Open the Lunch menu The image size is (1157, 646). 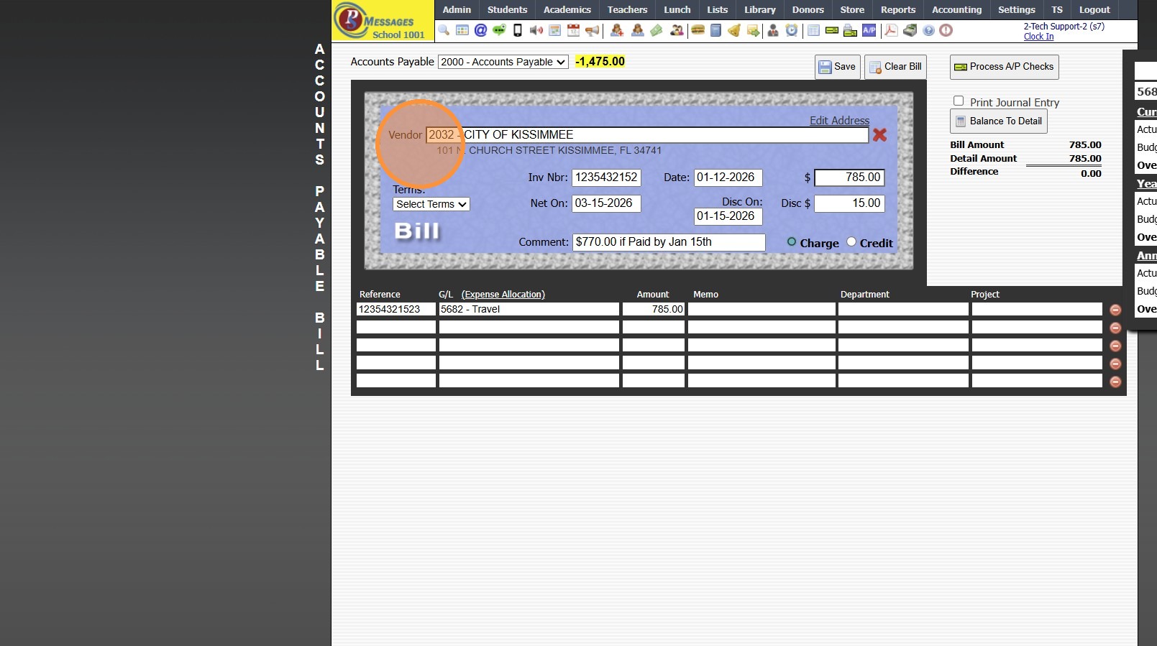677,9
